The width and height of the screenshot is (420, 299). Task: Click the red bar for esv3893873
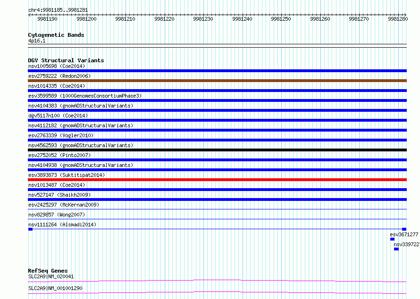tap(217, 180)
